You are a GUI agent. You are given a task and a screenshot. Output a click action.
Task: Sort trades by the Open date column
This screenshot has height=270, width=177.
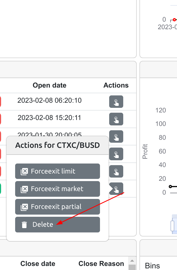(x=49, y=85)
